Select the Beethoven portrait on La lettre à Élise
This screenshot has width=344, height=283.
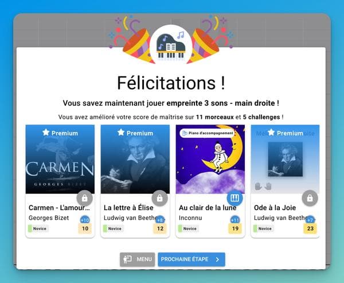pyautogui.click(x=135, y=159)
